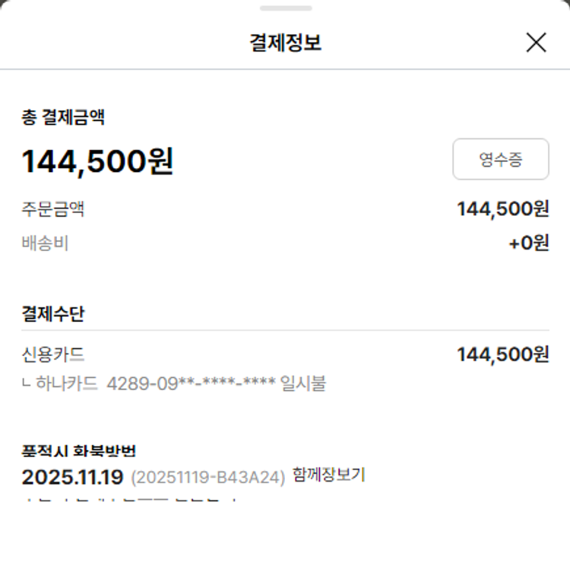Select the 총 결제금액 heading
This screenshot has width=570, height=585.
(63, 117)
